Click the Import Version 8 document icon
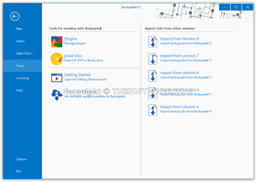 [x=152, y=42]
